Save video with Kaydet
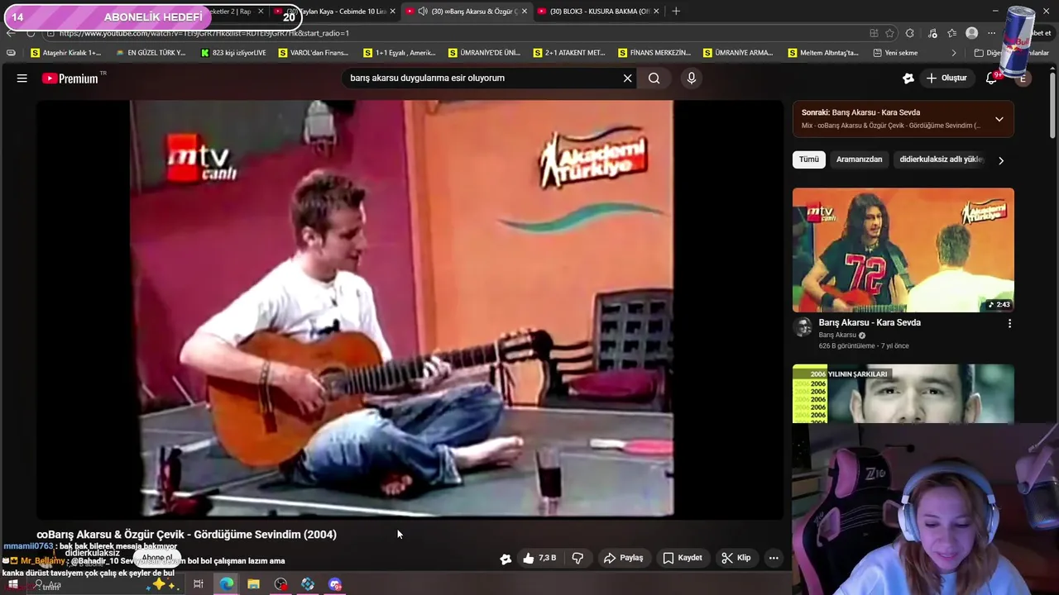Screen dimensions: 1059x595 coord(683,558)
